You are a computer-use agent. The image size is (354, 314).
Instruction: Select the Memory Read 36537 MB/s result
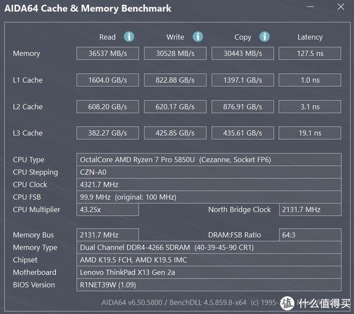click(108, 54)
